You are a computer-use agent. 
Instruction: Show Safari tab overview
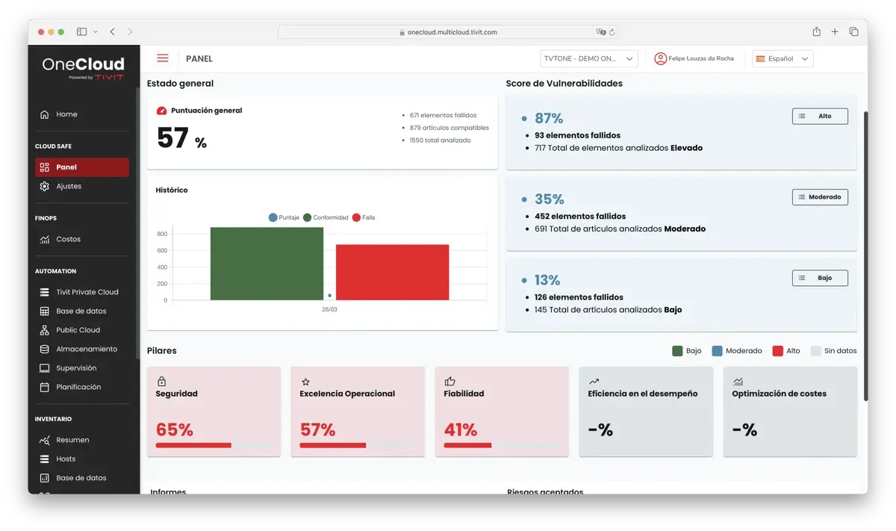[853, 31]
